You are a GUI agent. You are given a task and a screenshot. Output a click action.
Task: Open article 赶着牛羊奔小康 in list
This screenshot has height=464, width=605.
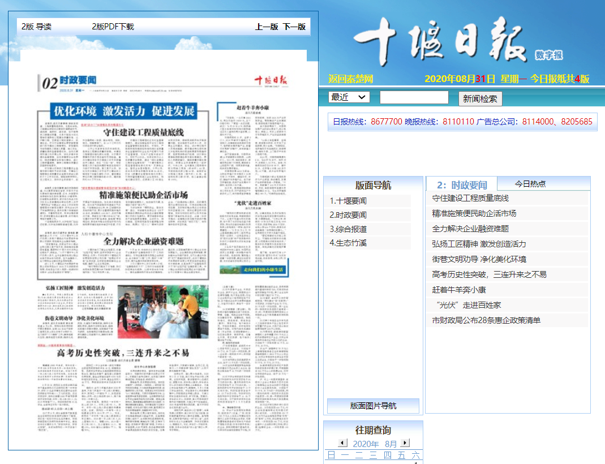tap(459, 290)
